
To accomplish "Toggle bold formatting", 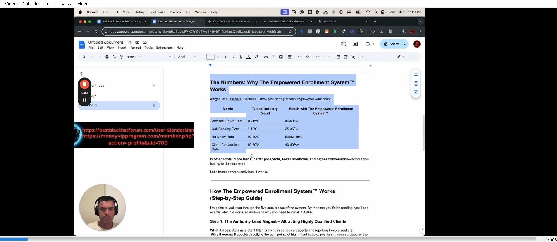I will 226,57.
